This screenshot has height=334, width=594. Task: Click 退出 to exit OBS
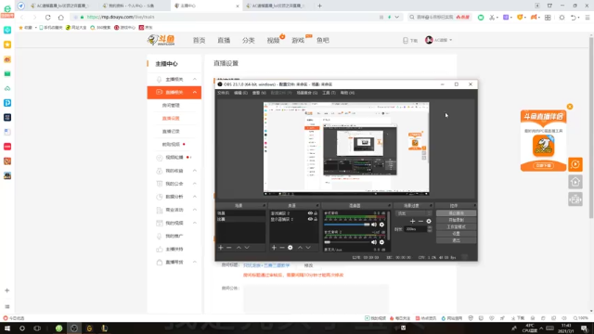point(456,240)
